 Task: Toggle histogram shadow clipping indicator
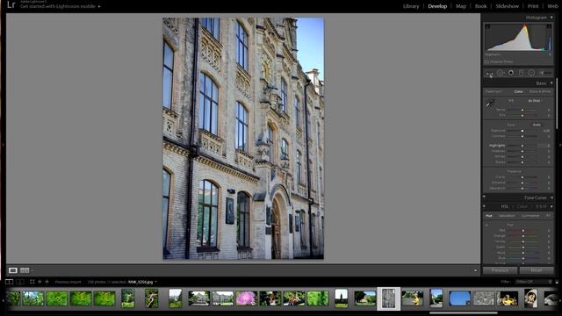(487, 26)
